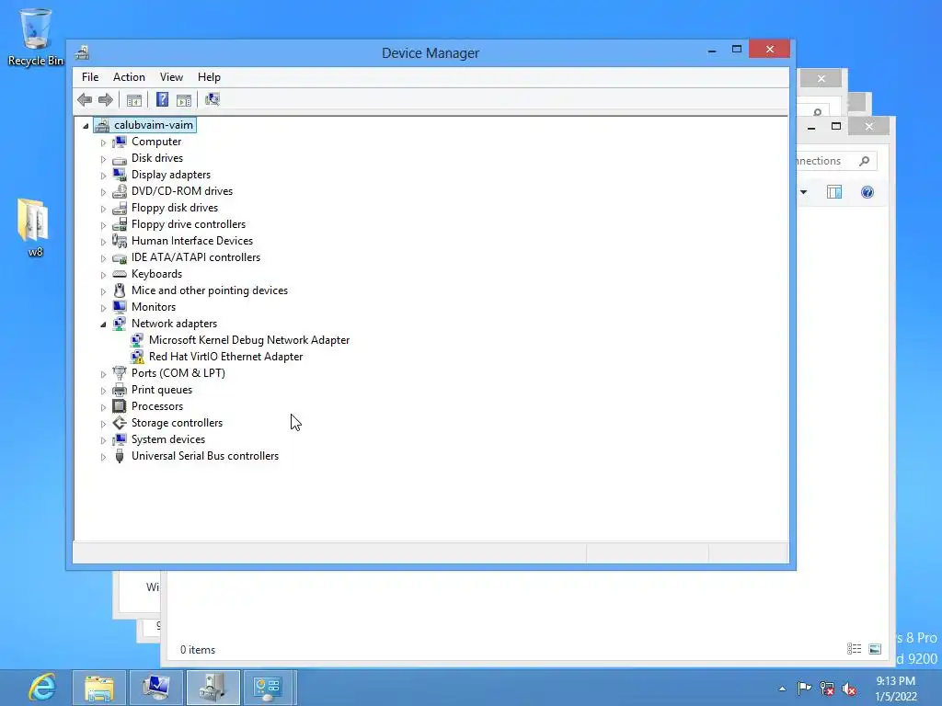Click the Floppy disk drives icon
This screenshot has width=942, height=706.
[x=120, y=208]
